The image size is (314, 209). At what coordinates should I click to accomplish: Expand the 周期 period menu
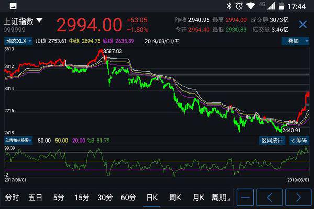(x=221, y=198)
